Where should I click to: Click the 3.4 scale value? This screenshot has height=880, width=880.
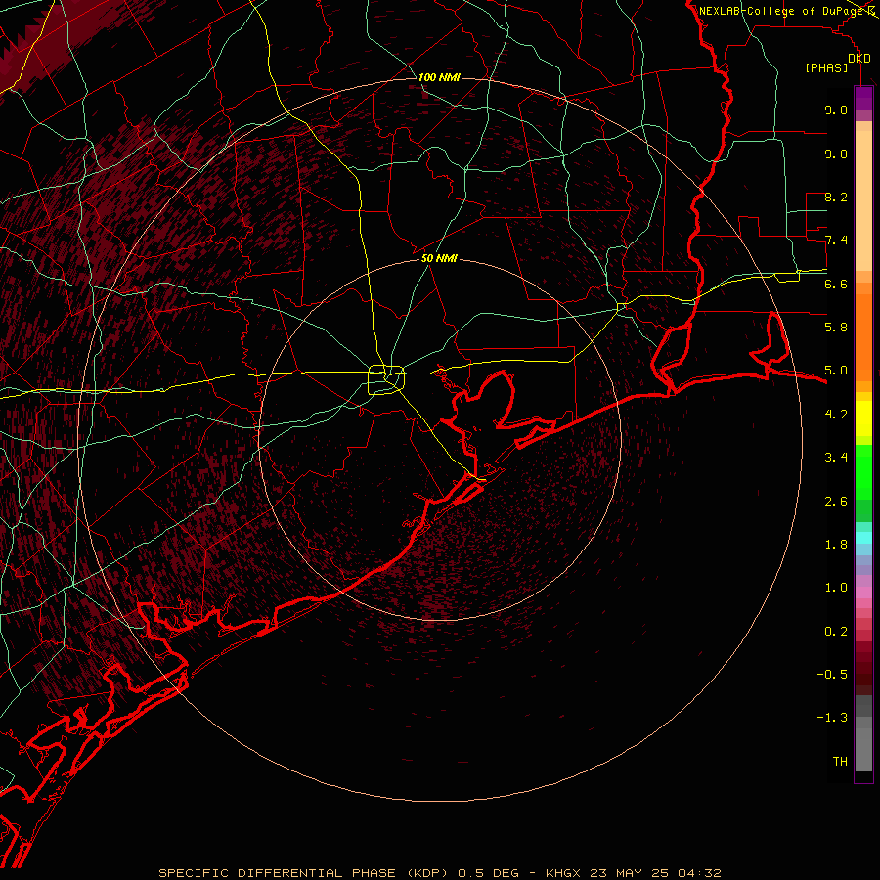coord(836,458)
